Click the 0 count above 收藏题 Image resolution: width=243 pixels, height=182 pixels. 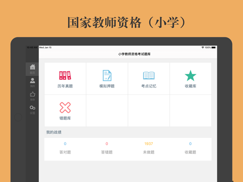click(190, 144)
